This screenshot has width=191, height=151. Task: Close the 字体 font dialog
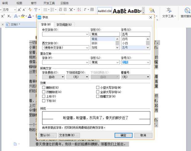[151, 18]
